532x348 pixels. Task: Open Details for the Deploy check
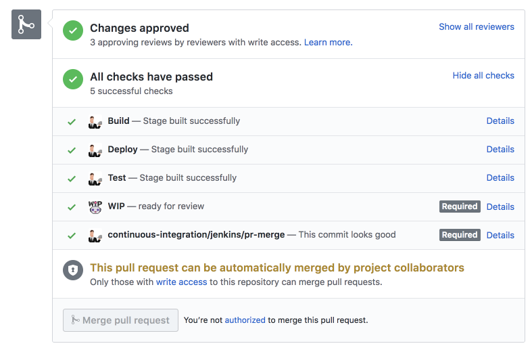point(500,150)
